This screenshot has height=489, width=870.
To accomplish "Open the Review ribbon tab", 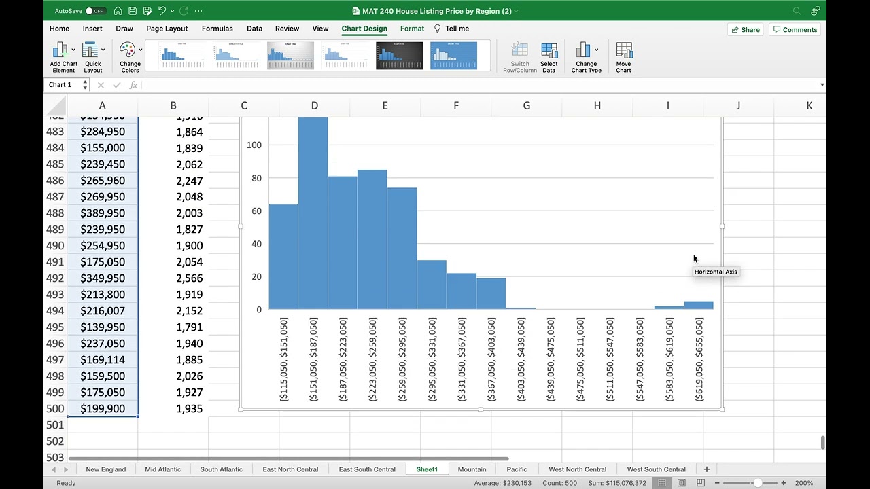I will [287, 29].
